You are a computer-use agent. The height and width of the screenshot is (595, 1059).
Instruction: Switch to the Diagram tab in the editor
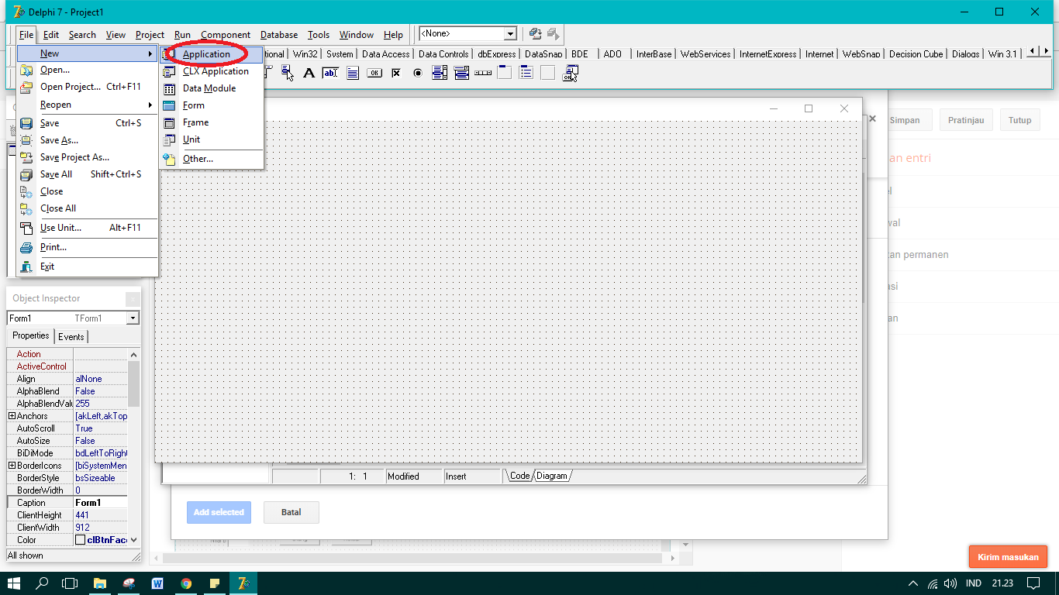click(552, 476)
